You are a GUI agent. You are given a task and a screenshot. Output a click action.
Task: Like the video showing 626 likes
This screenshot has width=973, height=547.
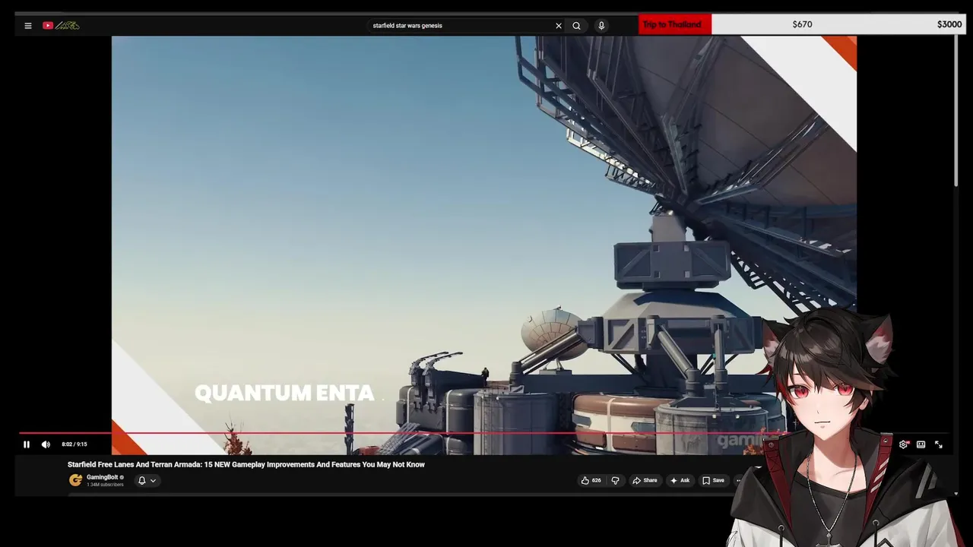(591, 480)
